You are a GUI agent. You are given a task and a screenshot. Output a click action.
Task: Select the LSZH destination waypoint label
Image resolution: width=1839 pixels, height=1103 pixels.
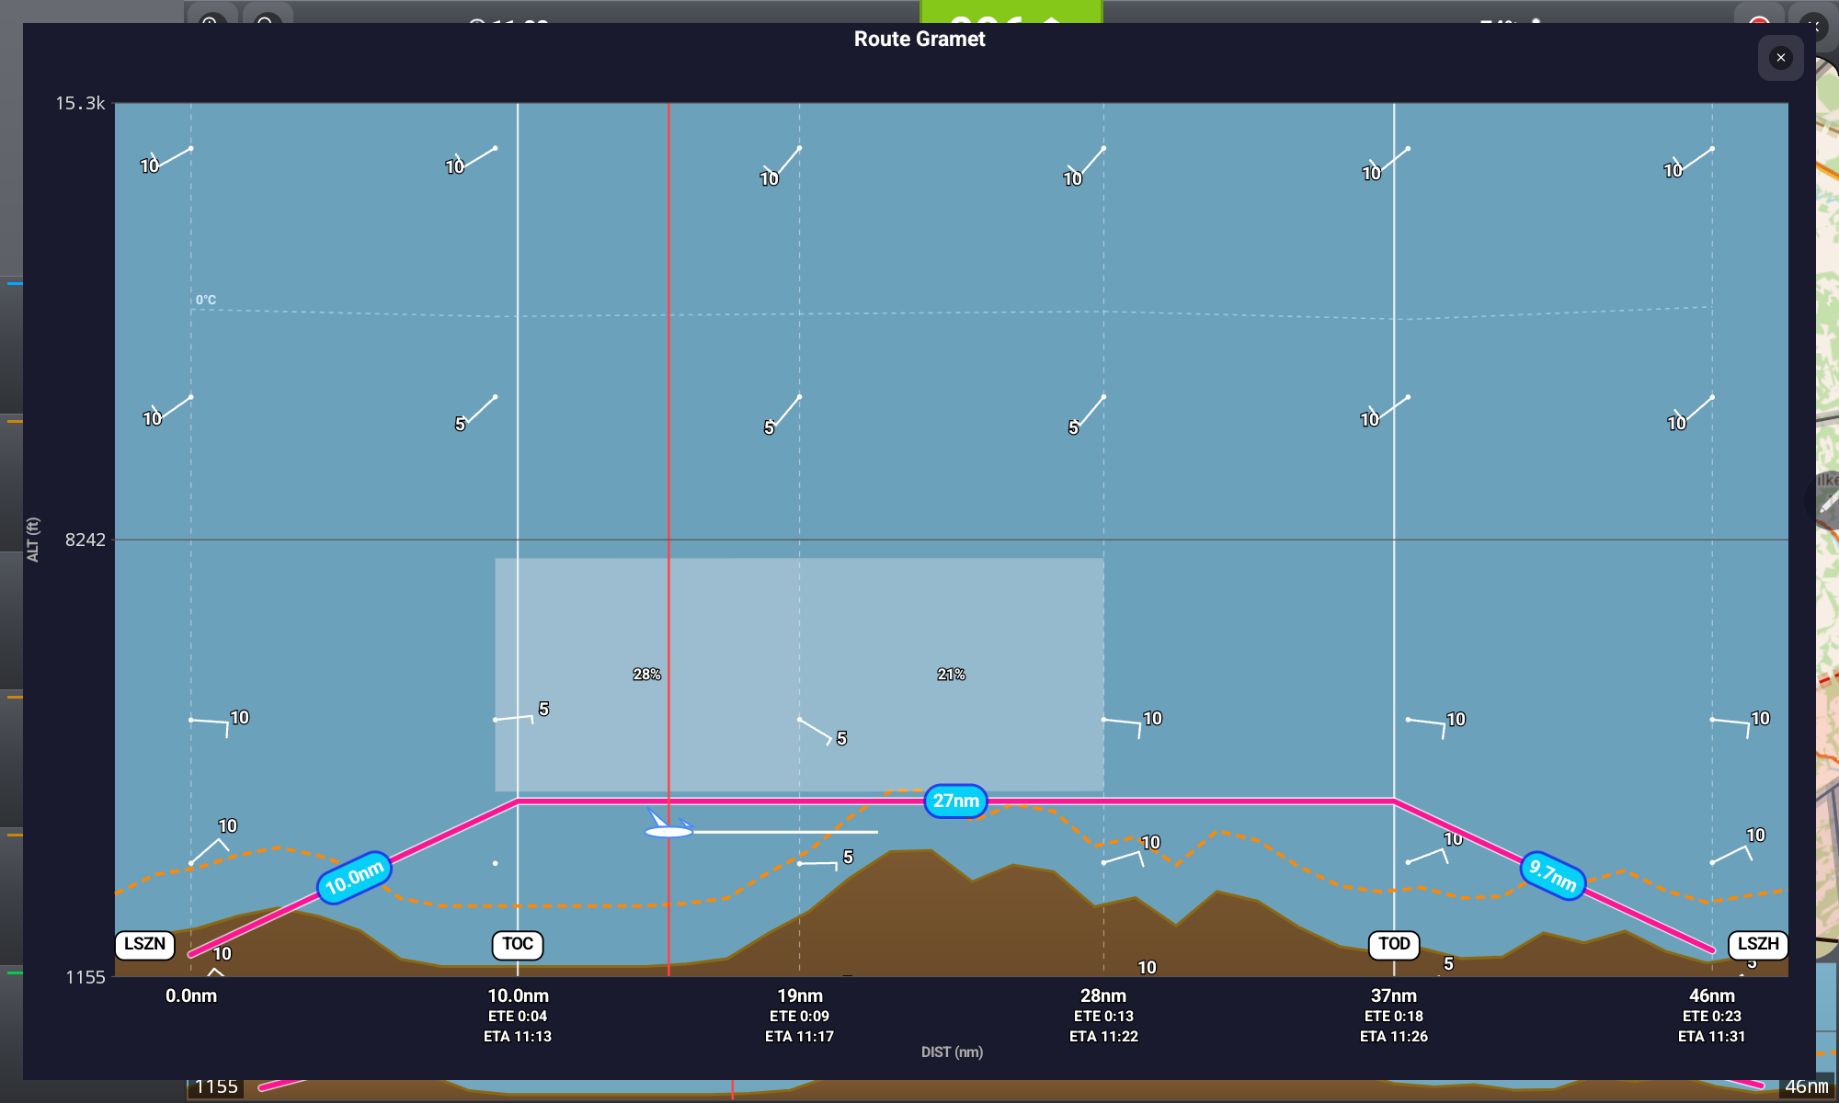click(x=1758, y=944)
